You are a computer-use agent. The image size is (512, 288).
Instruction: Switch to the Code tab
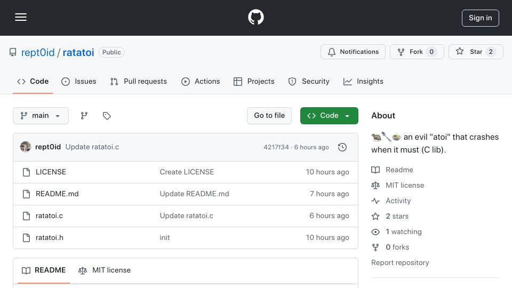click(x=33, y=81)
